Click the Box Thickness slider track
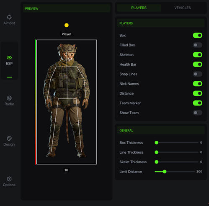209x206 pixels. [177, 142]
